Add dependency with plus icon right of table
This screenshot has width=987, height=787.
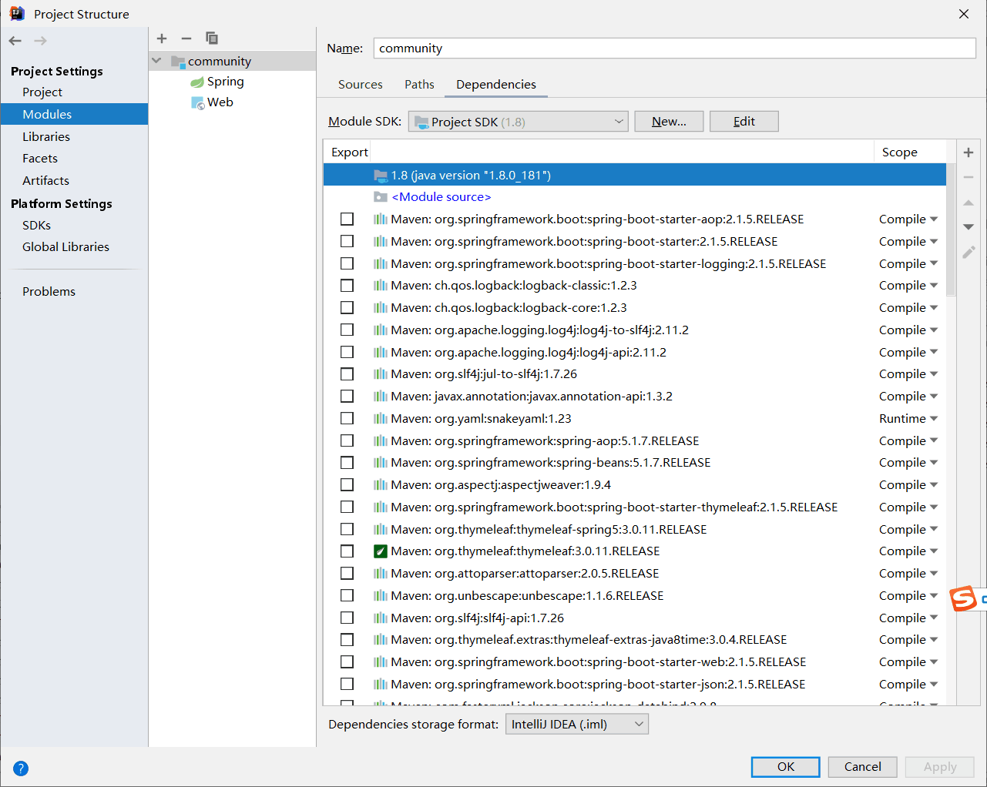[x=969, y=152]
